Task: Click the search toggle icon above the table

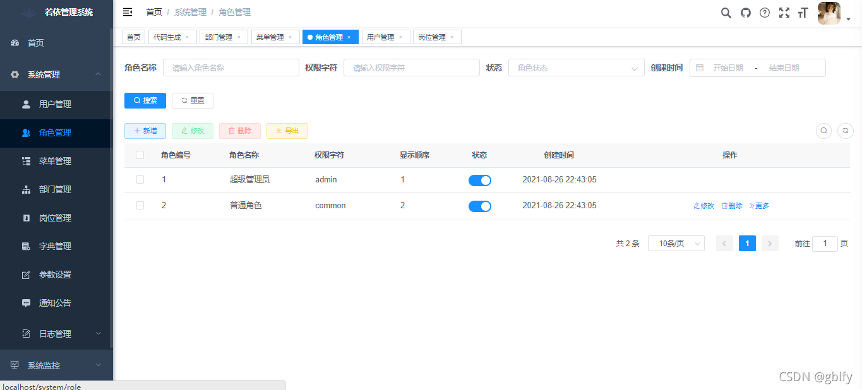Action: coord(823,131)
